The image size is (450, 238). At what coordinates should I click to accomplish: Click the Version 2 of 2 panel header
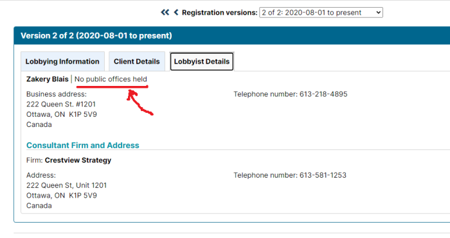pyautogui.click(x=232, y=35)
